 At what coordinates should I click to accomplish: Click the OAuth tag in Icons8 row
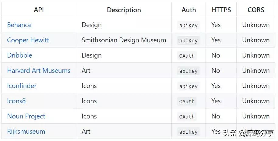coord(187,101)
